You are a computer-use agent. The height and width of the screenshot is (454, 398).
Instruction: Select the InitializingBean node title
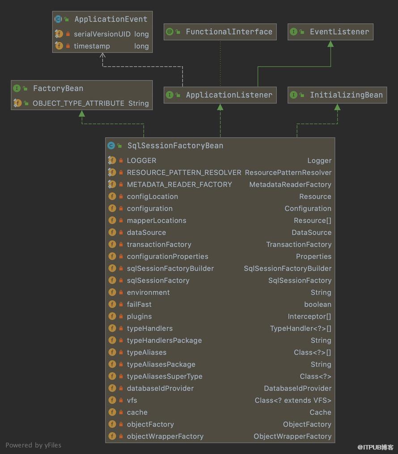coord(346,95)
